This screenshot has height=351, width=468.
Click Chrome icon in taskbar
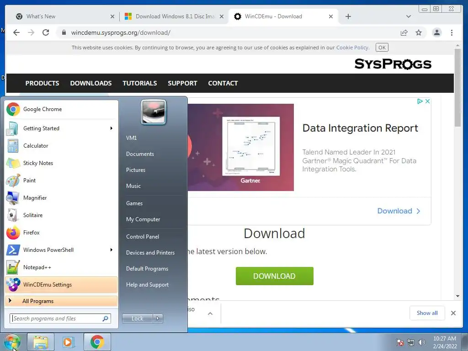click(97, 342)
